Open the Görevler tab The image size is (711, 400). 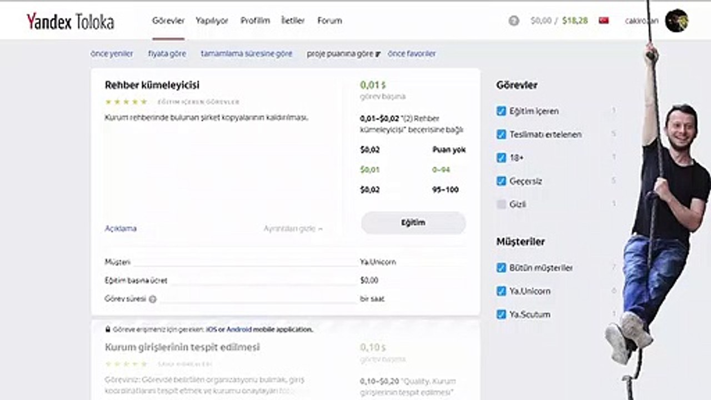point(168,21)
